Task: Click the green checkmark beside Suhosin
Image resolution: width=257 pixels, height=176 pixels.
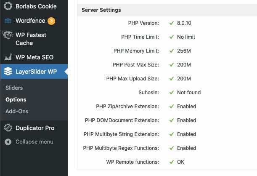Action: (172, 93)
